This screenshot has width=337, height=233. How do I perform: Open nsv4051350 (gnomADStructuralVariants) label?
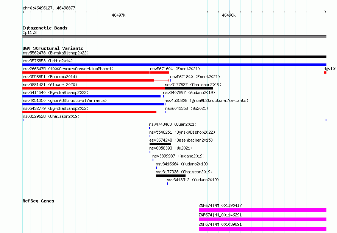click(x=65, y=100)
